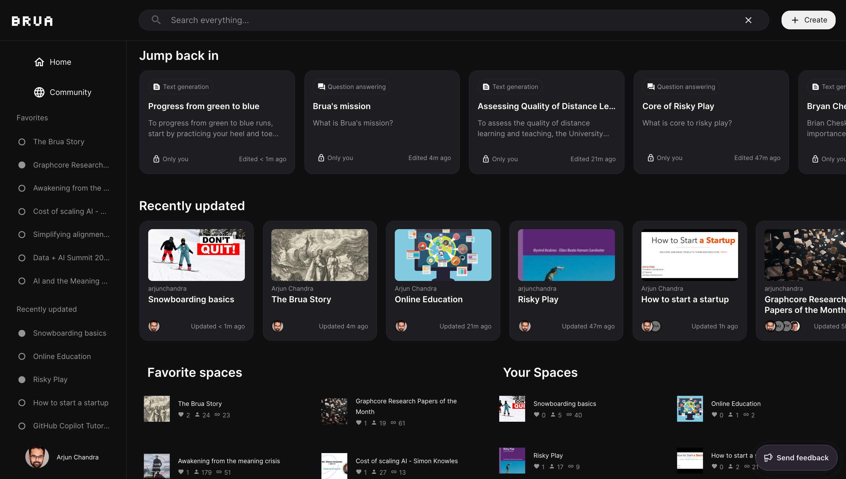
Task: Click lock icon on Core of Risky Play card
Action: coord(650,157)
